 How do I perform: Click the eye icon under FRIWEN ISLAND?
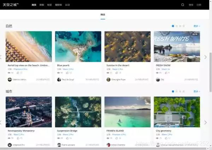[x=108, y=138]
